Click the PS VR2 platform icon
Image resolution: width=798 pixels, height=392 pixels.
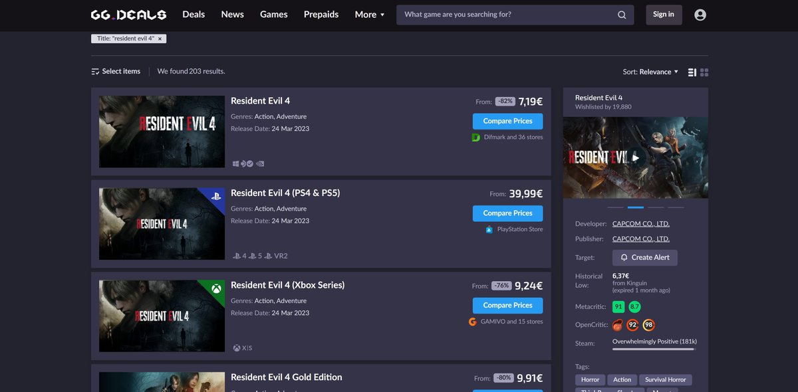276,256
